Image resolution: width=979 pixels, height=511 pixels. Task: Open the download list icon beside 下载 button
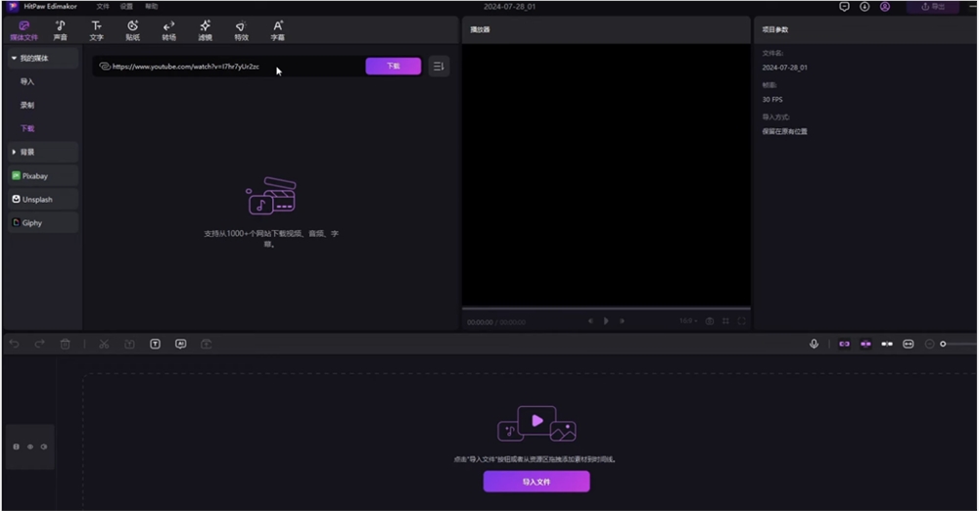tap(439, 67)
